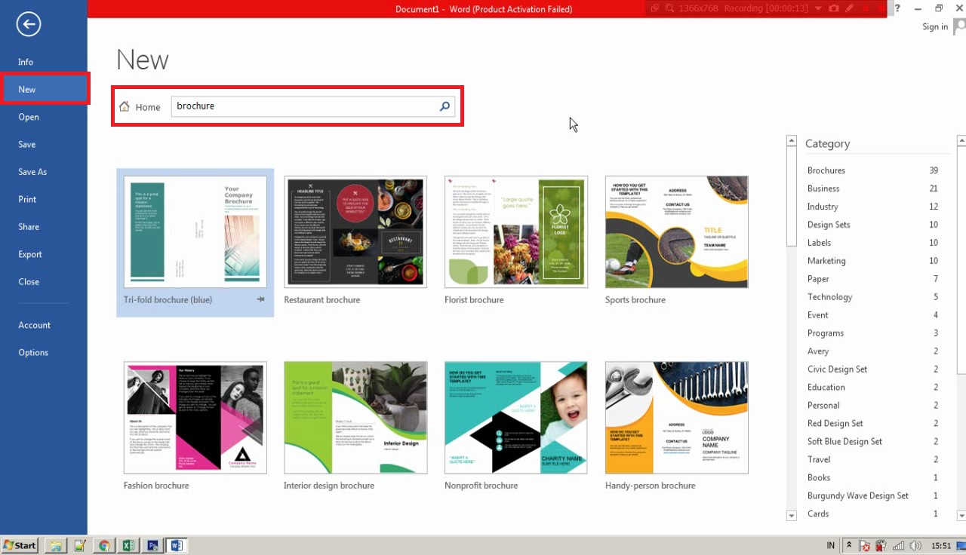The width and height of the screenshot is (966, 555).
Task: Choose the Technology category
Action: coord(872,297)
